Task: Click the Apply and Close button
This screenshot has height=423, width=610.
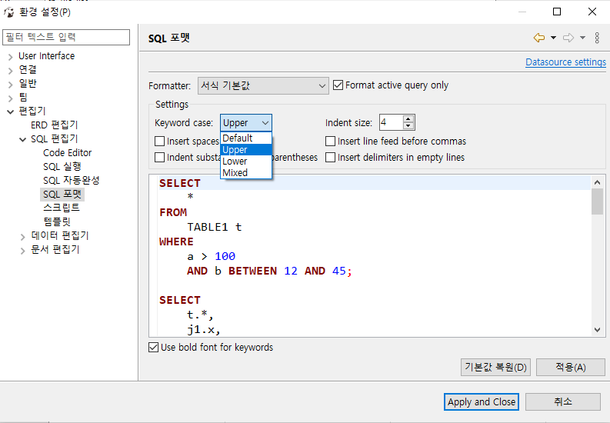Action: pos(482,401)
